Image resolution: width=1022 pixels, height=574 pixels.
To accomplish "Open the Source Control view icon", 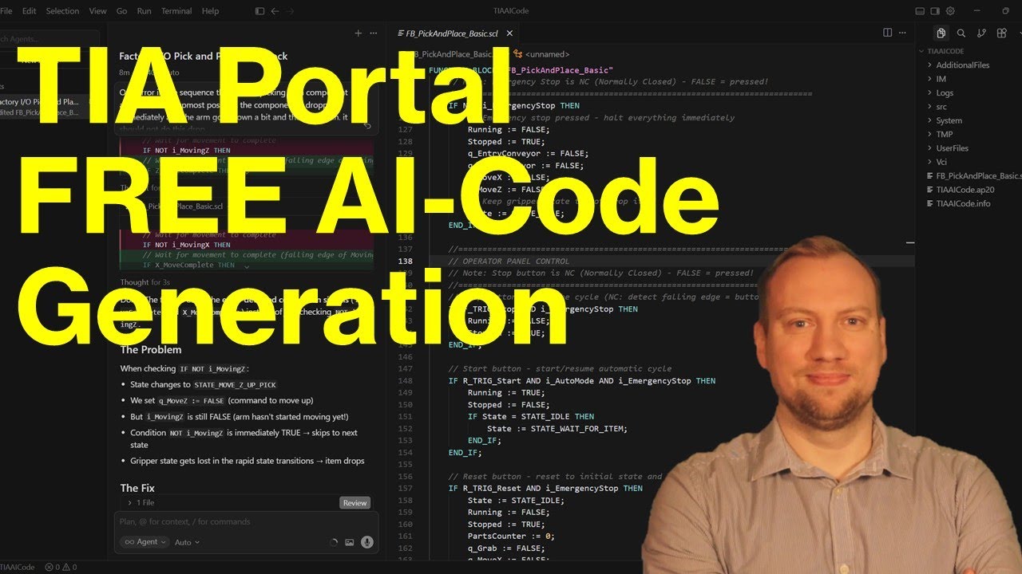I will tap(981, 33).
